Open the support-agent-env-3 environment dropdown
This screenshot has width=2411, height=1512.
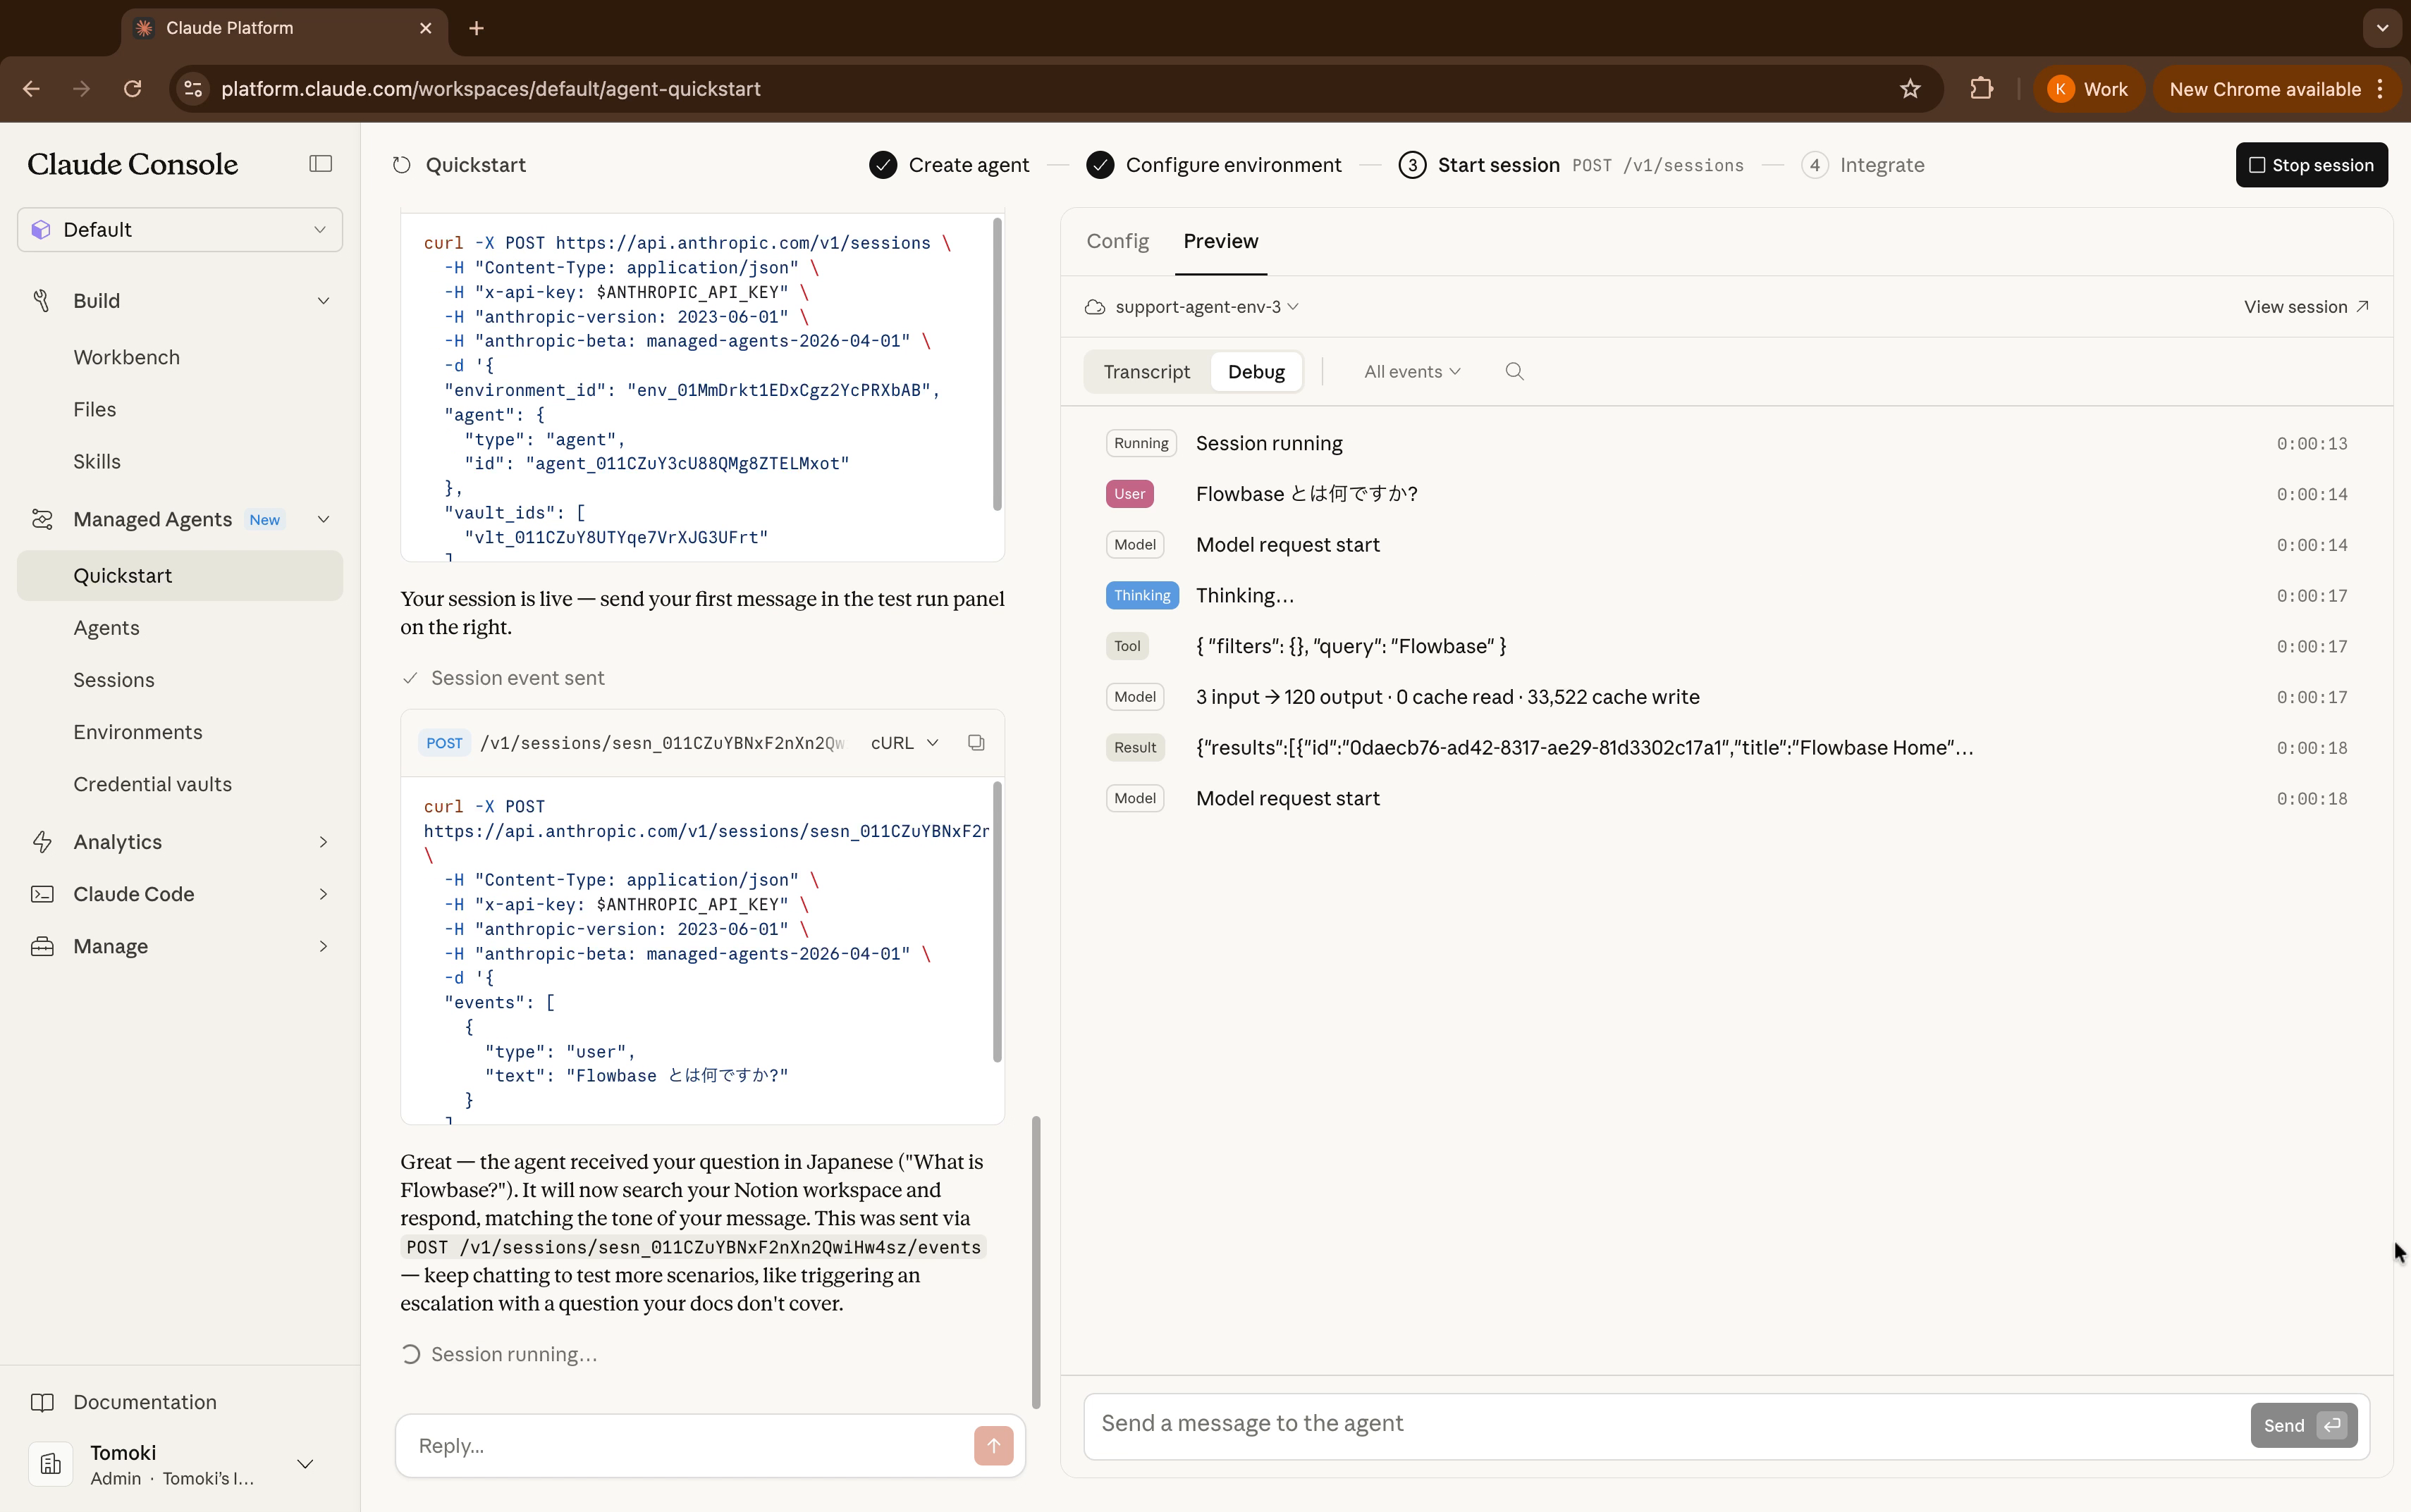coord(1206,307)
